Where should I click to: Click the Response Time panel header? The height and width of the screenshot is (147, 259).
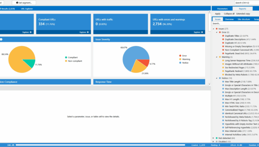[149, 82]
